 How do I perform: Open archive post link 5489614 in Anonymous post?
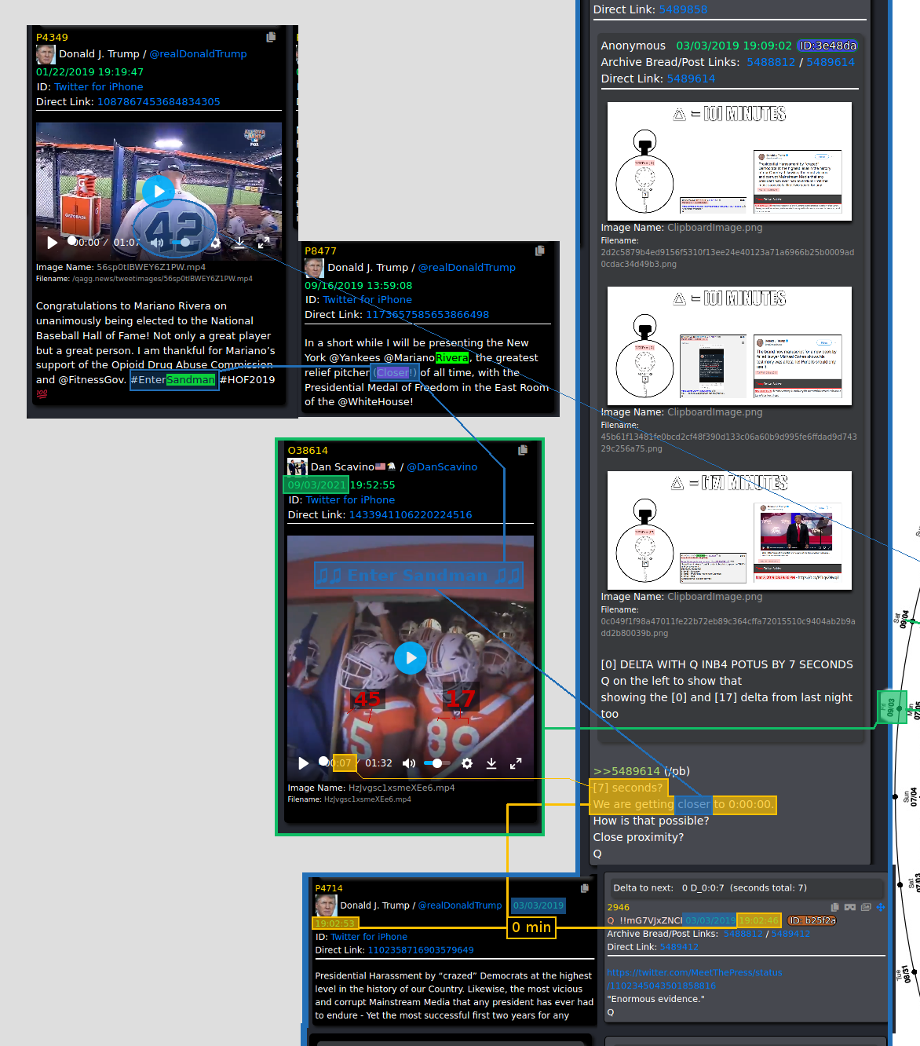[831, 62]
